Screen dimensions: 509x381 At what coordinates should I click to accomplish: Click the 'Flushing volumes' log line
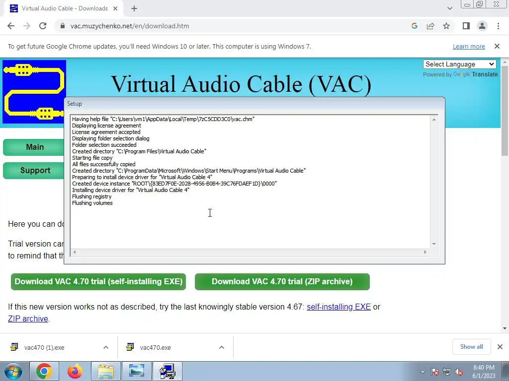coord(92,203)
